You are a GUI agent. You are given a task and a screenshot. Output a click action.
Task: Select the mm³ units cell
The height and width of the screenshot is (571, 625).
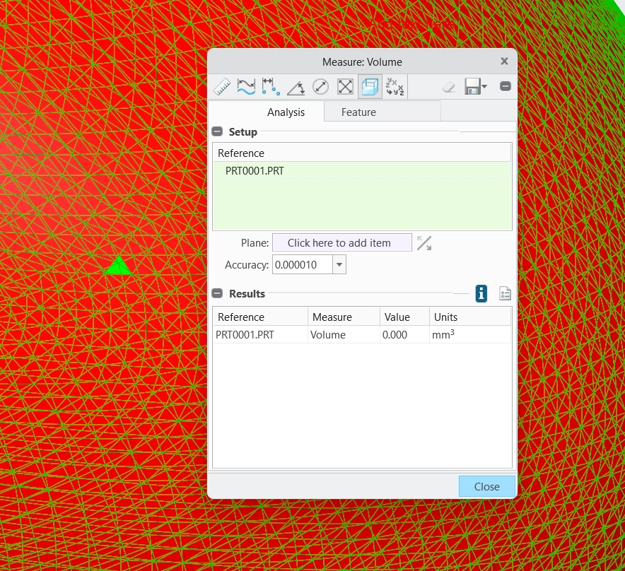click(470, 335)
